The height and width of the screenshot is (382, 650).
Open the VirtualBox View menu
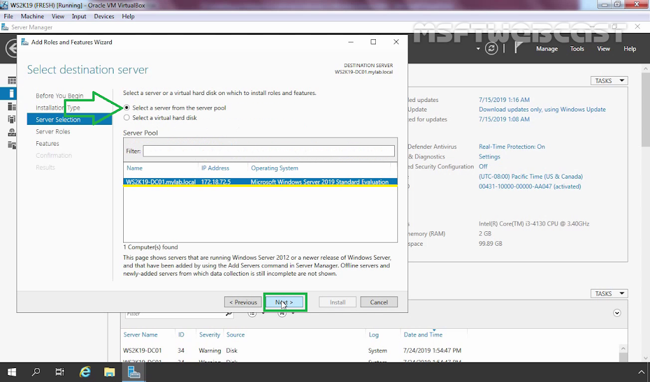pos(58,16)
